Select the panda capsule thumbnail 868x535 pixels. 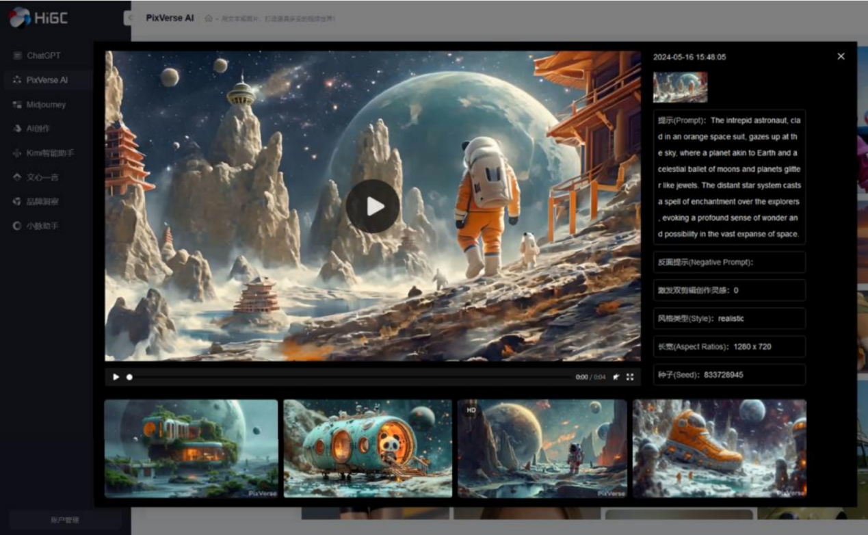click(x=367, y=448)
